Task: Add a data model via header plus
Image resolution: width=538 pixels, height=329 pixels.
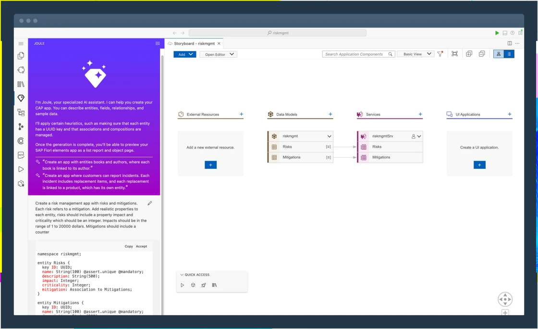Action: click(330, 114)
